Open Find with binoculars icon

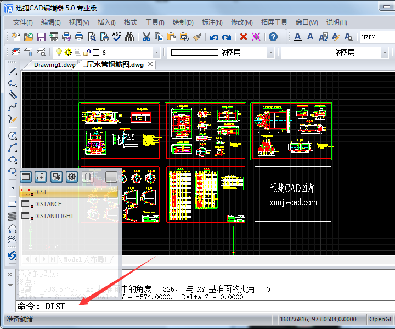[129, 37]
